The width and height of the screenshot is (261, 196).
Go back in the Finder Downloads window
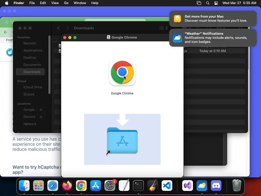click(58, 28)
